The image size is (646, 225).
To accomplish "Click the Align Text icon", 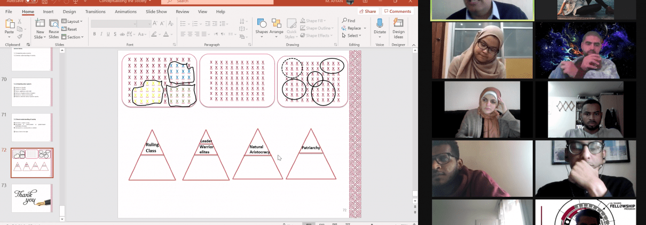I will tap(242, 29).
